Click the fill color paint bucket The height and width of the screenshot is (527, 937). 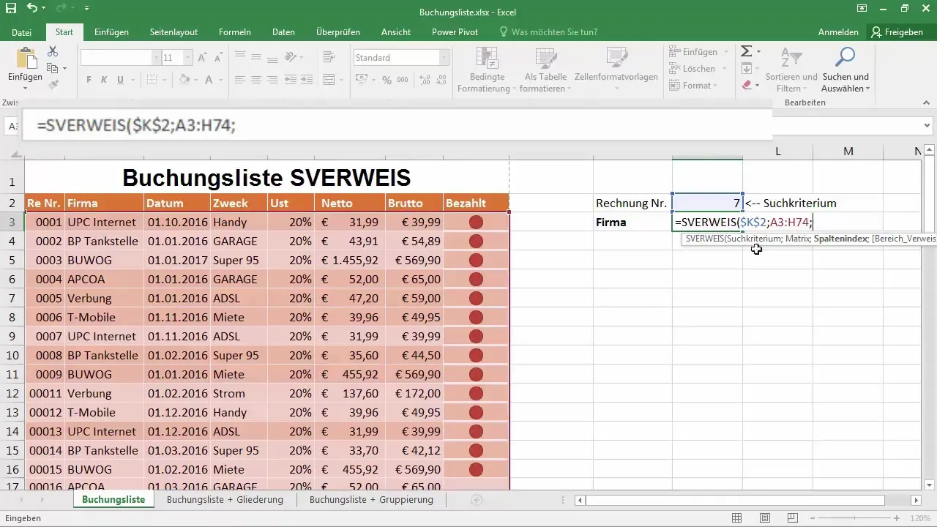click(x=184, y=80)
